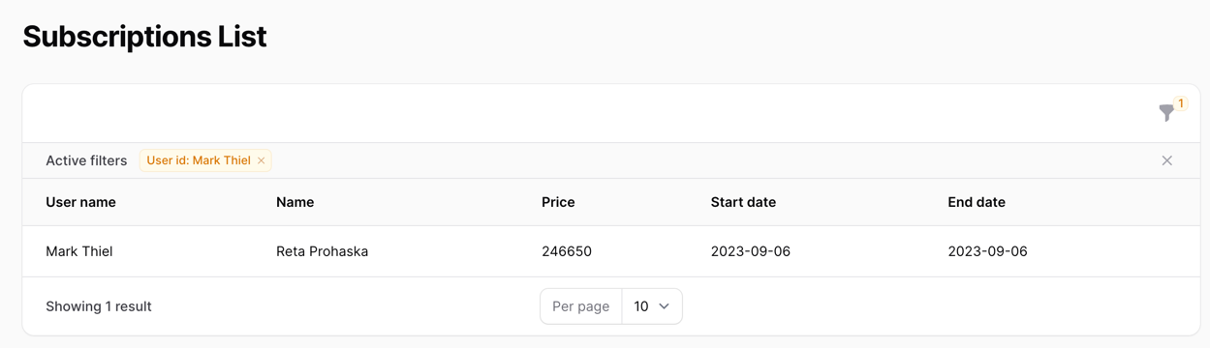The width and height of the screenshot is (1210, 348).
Task: Remove the User id Mark Thiel filter
Action: [262, 160]
